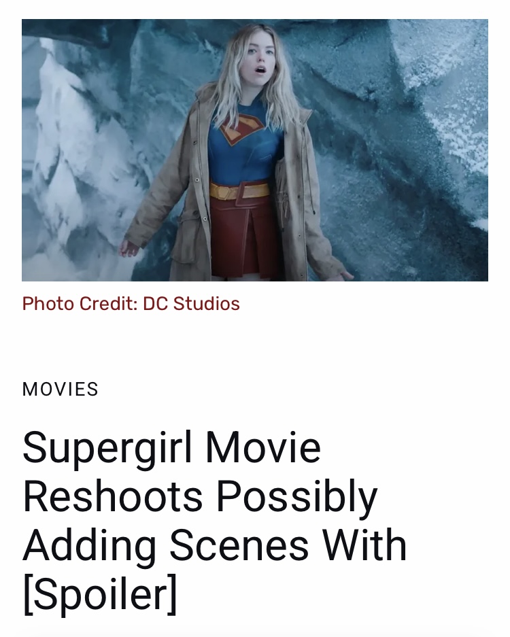Viewport: 510px width, 637px height.
Task: Open the Supergirl Movie Reshoots headline
Action: click(x=214, y=521)
